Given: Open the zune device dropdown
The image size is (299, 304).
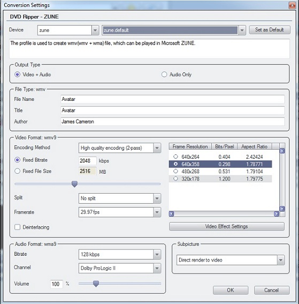Looking at the screenshot, I should coord(95,30).
